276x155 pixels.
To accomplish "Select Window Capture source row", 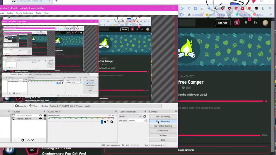I will [29, 115].
